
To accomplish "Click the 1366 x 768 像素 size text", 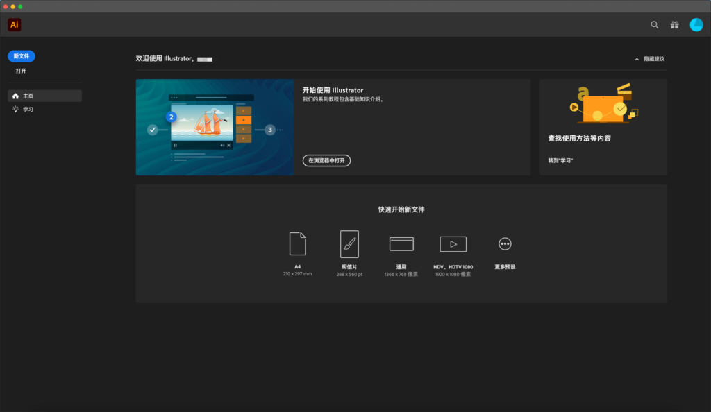I will click(401, 275).
